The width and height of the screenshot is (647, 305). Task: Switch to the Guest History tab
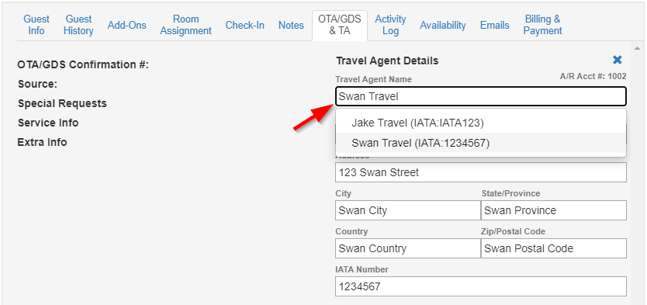[x=78, y=25]
